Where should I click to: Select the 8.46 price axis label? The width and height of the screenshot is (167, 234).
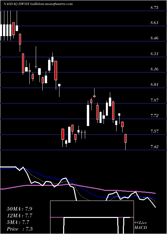pos(154,38)
